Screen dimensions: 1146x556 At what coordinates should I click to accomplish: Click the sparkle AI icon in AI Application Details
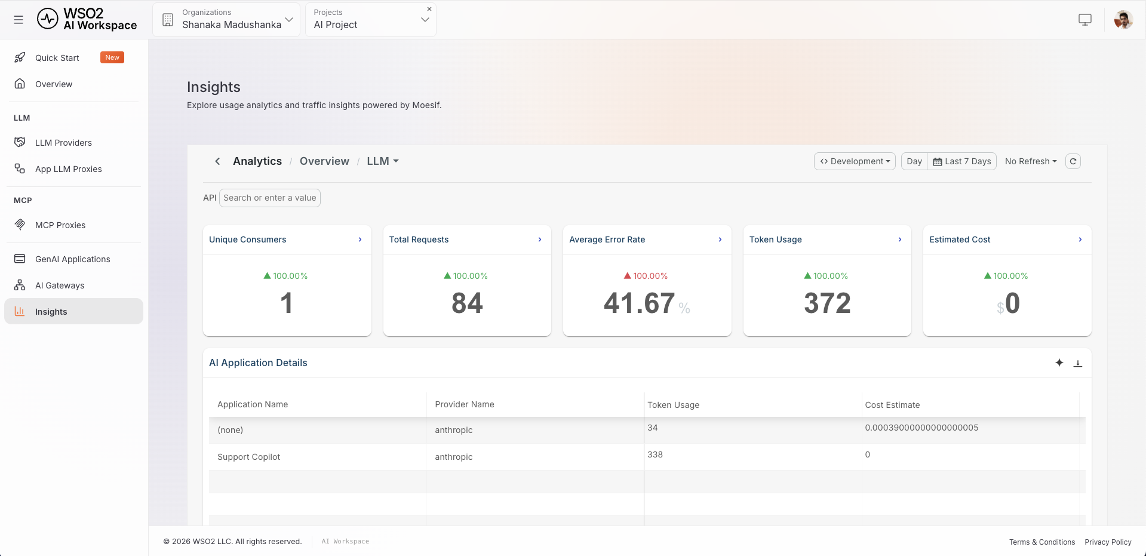(1059, 363)
